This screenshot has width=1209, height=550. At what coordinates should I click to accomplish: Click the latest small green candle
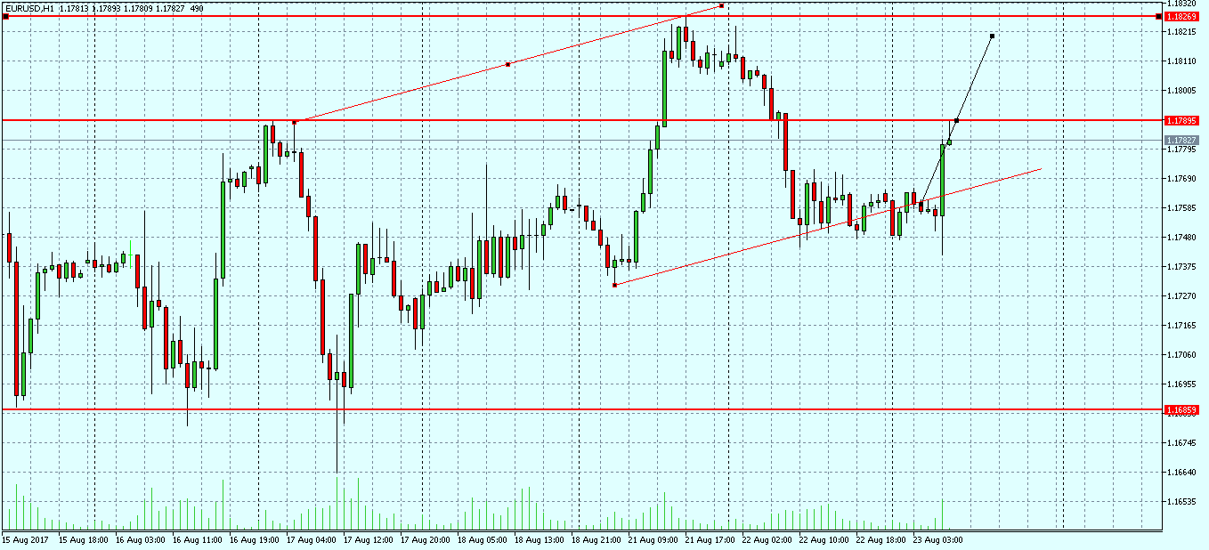click(950, 141)
